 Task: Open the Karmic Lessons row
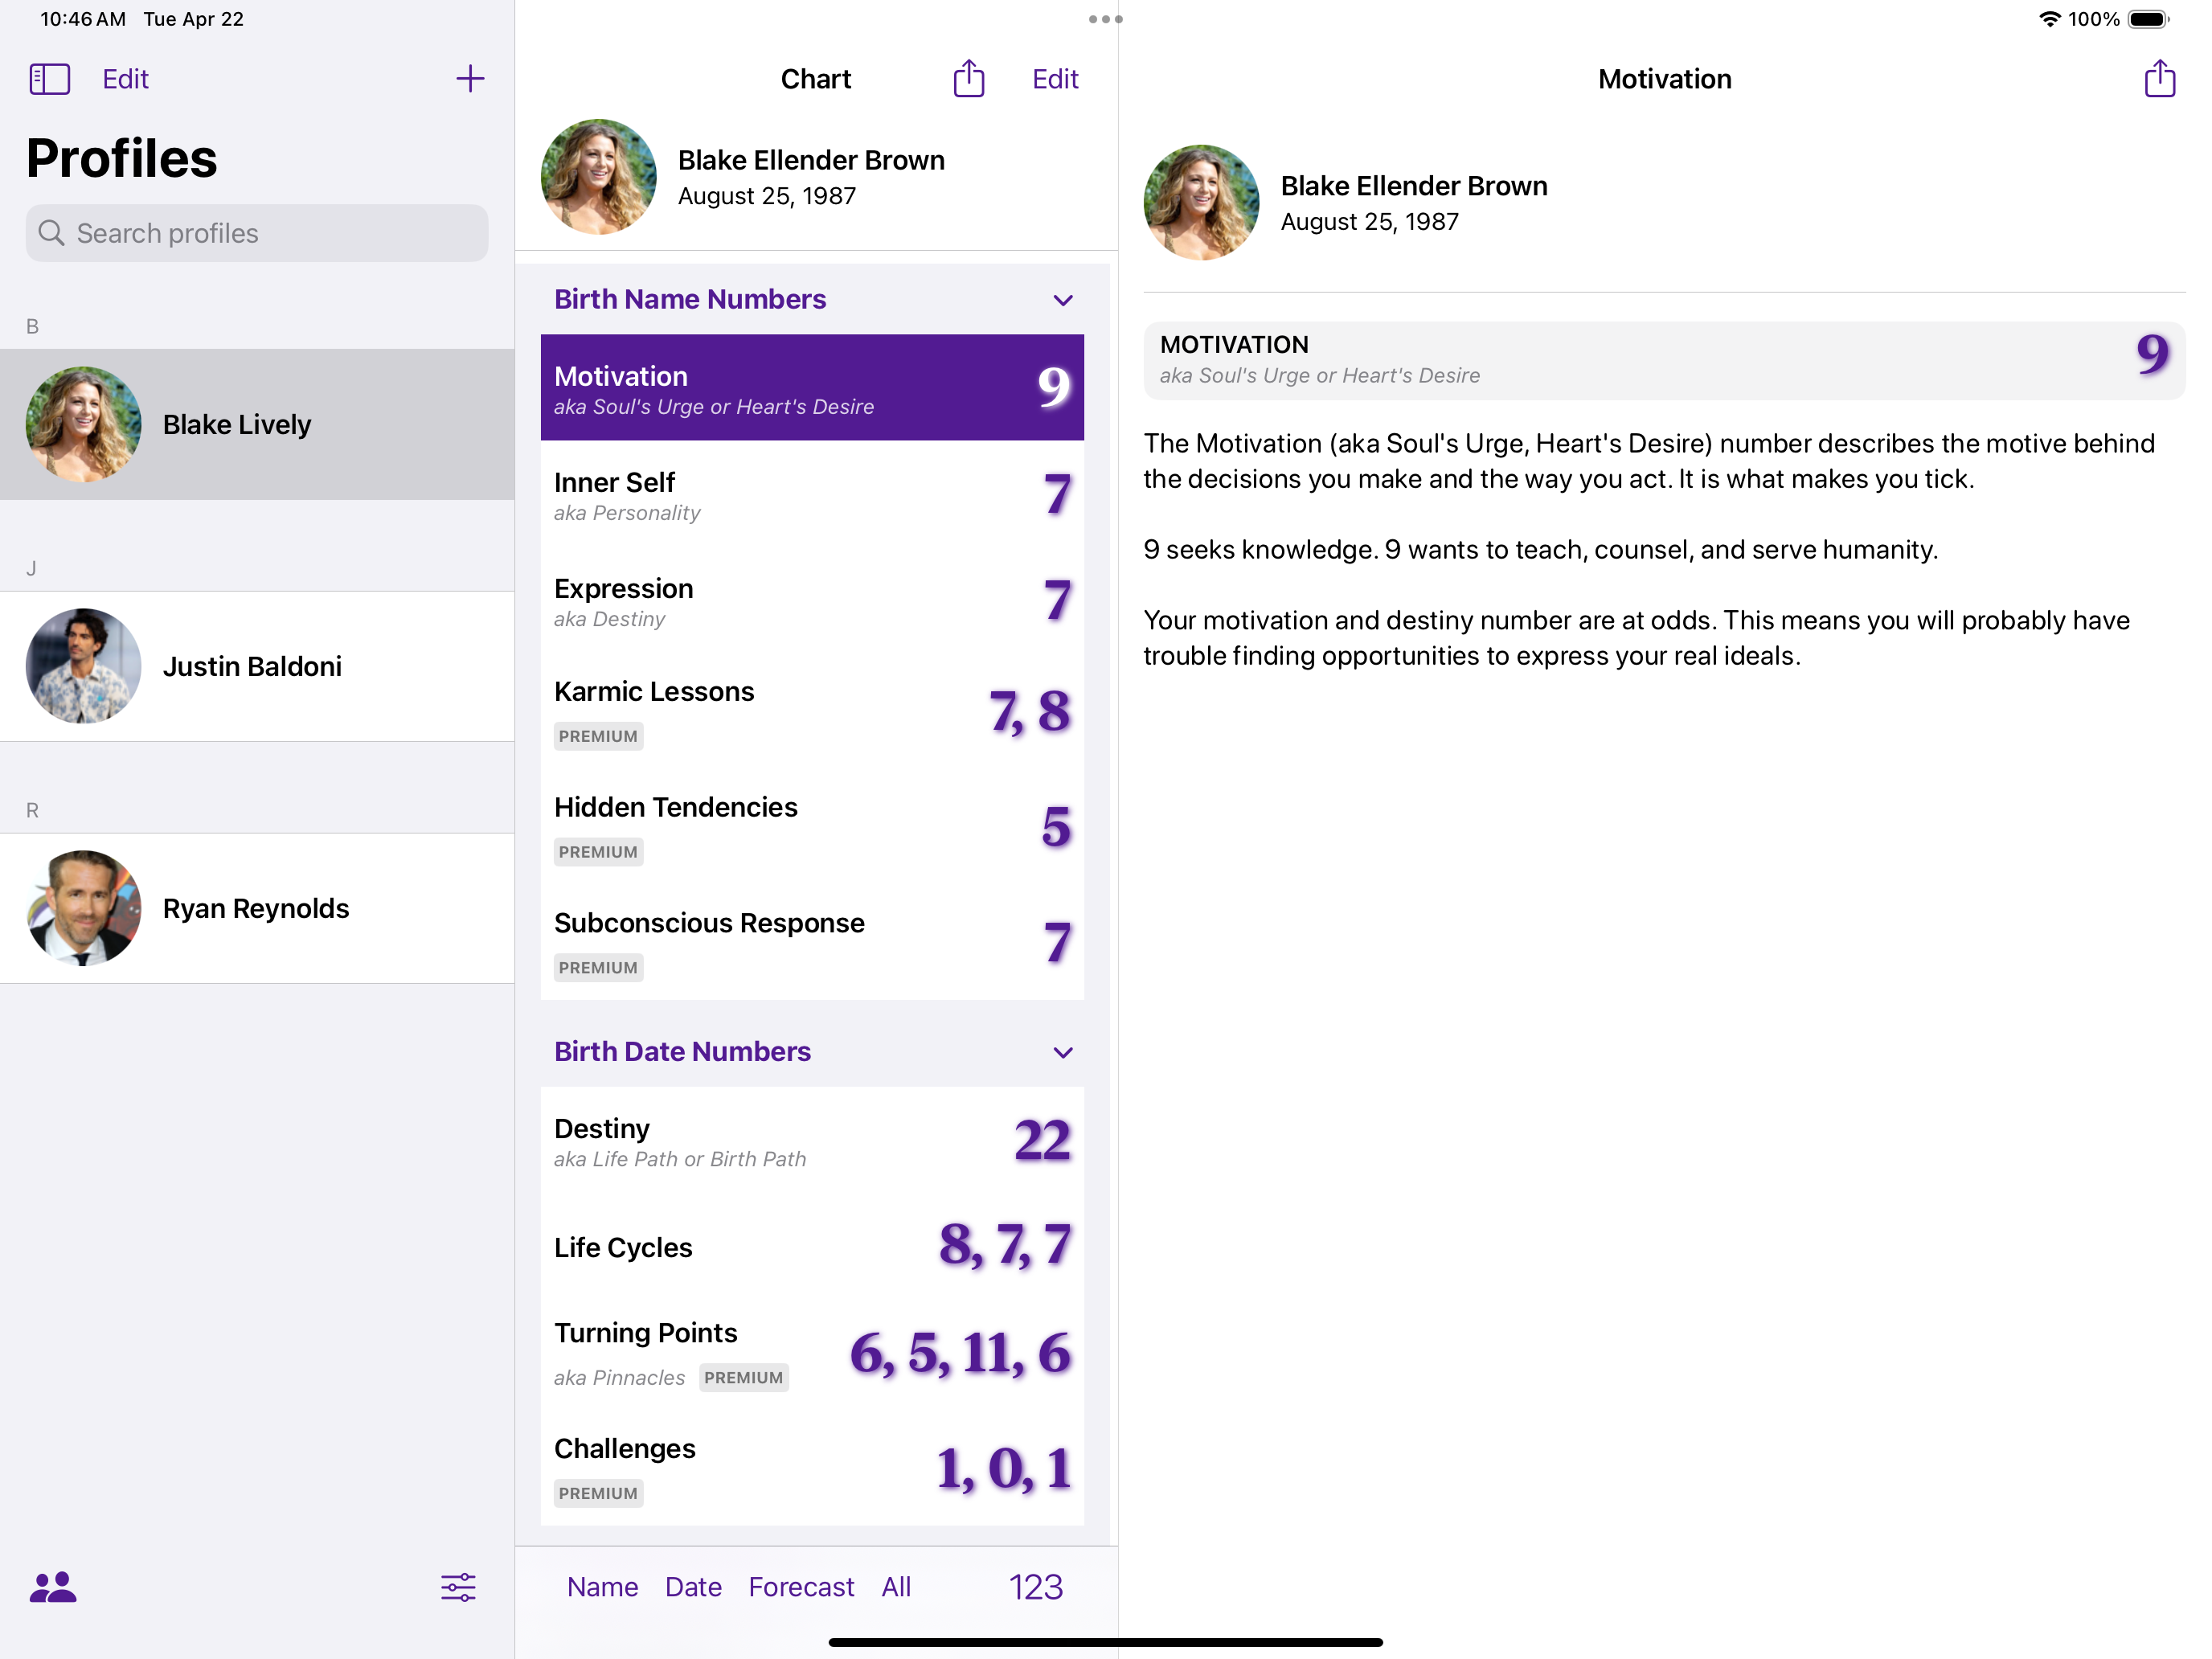(812, 712)
